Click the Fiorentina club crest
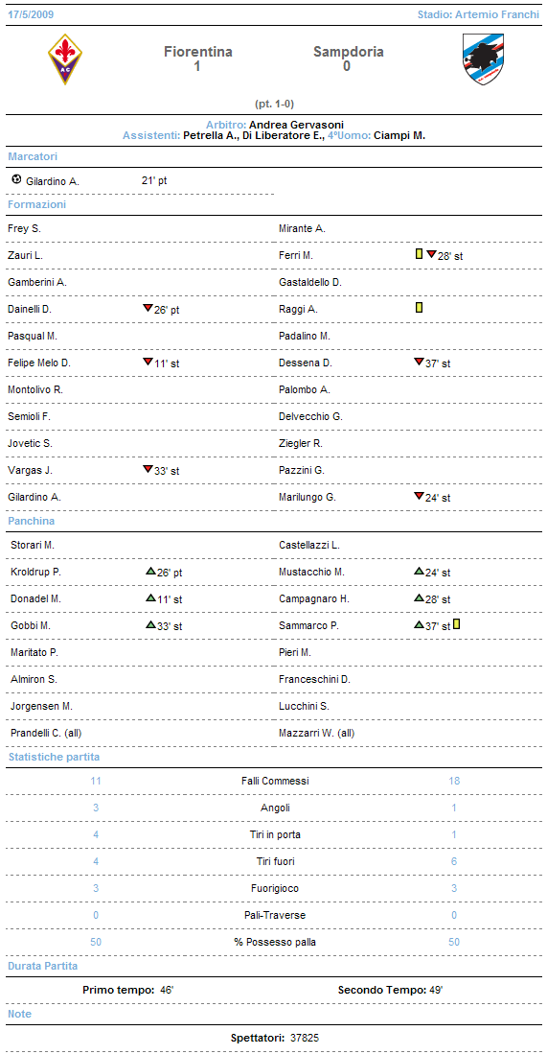The image size is (547, 1054). [x=65, y=59]
